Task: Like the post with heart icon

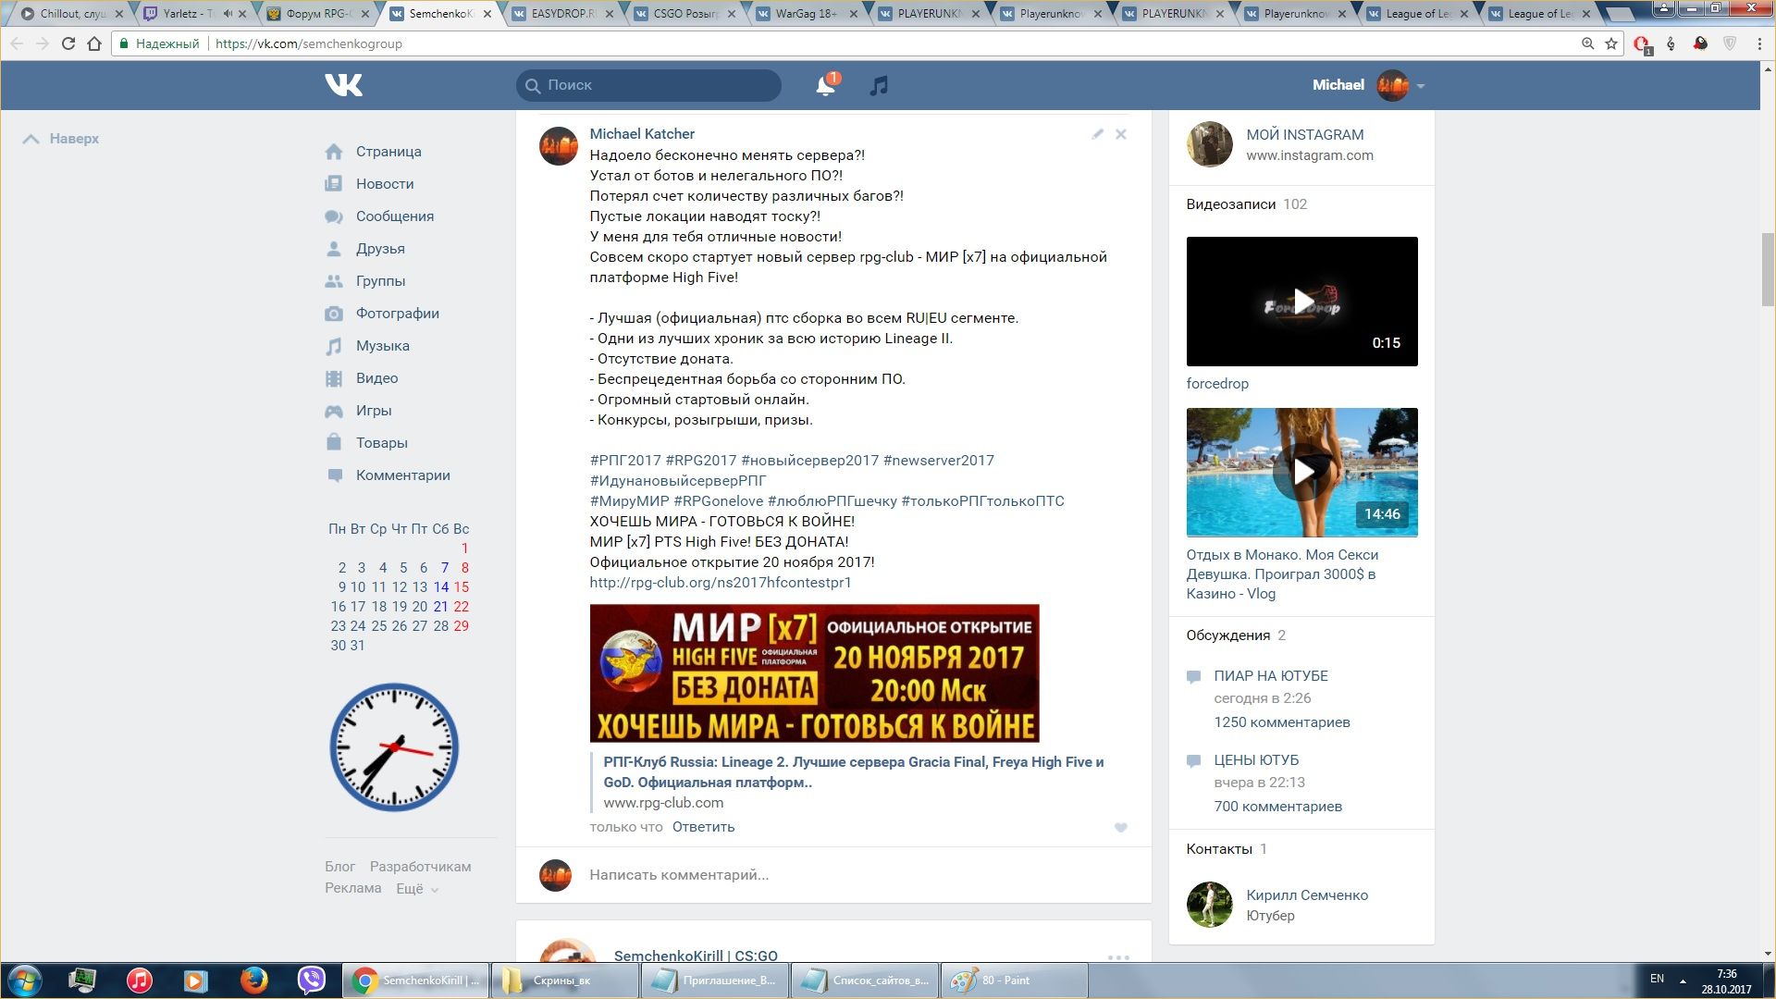Action: click(x=1120, y=828)
